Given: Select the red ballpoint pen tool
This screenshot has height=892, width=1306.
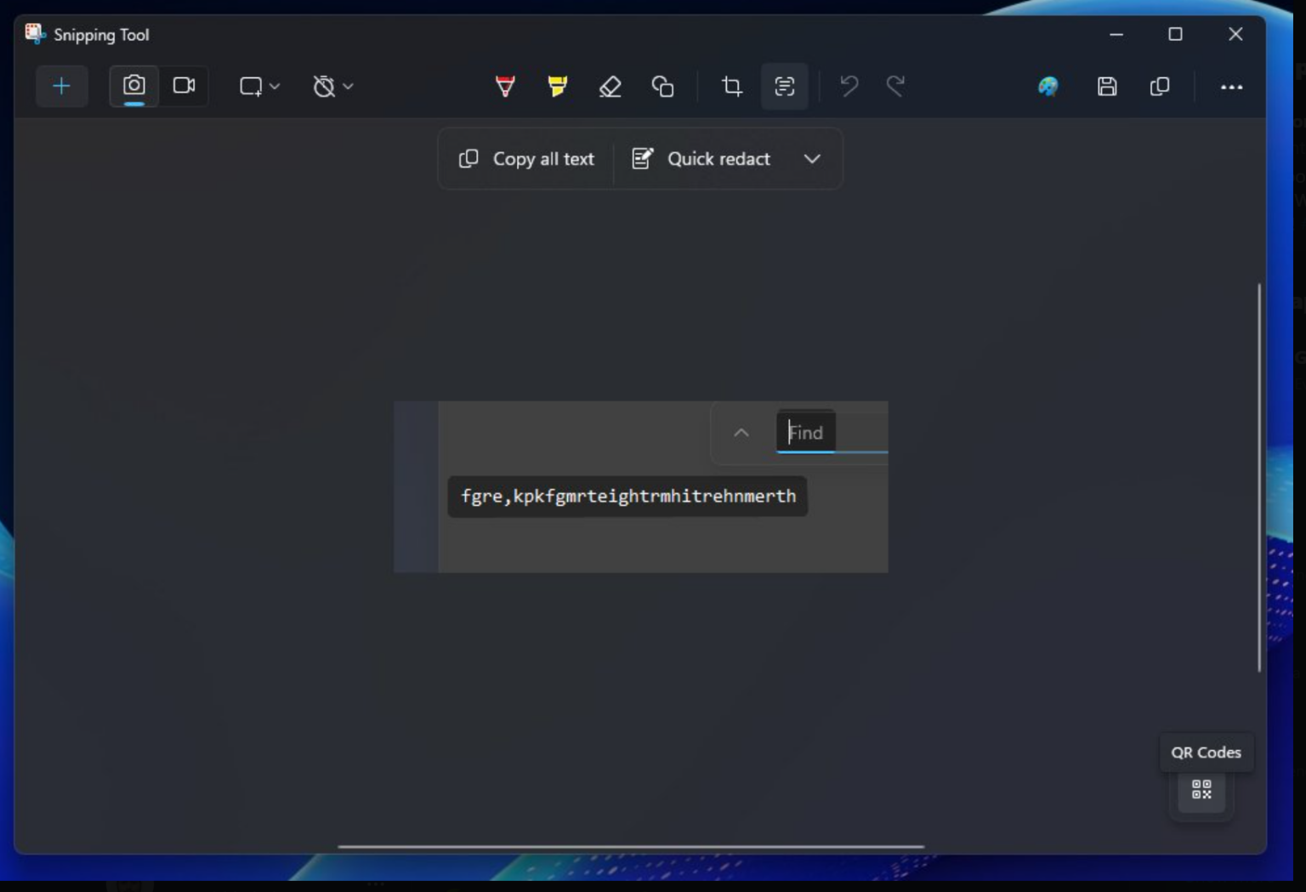Looking at the screenshot, I should pyautogui.click(x=504, y=86).
